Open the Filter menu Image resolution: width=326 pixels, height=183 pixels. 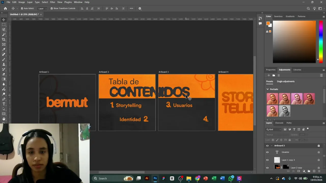(52, 2)
